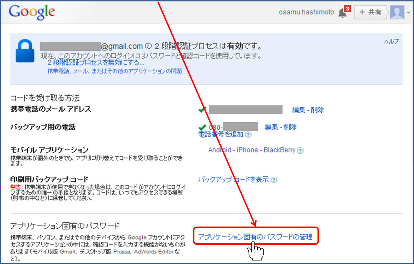Click the blue padlock security icon
The height and width of the screenshot is (264, 414).
click(25, 51)
